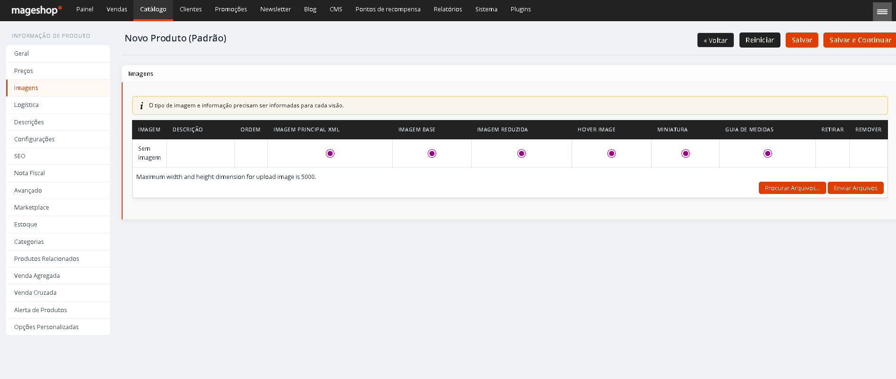This screenshot has height=379, width=896.
Task: Click the Procurar Arquivos button
Action: 792,188
